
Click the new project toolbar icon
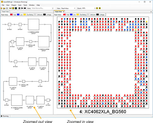pos(1,8)
